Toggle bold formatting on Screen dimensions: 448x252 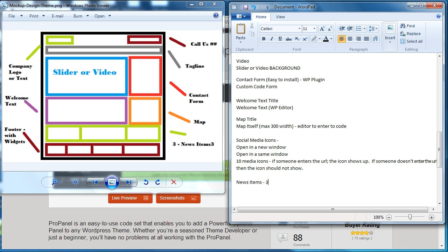pyautogui.click(x=264, y=39)
